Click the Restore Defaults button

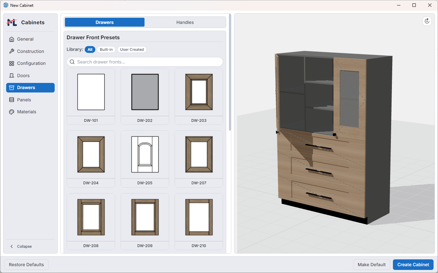click(26, 264)
